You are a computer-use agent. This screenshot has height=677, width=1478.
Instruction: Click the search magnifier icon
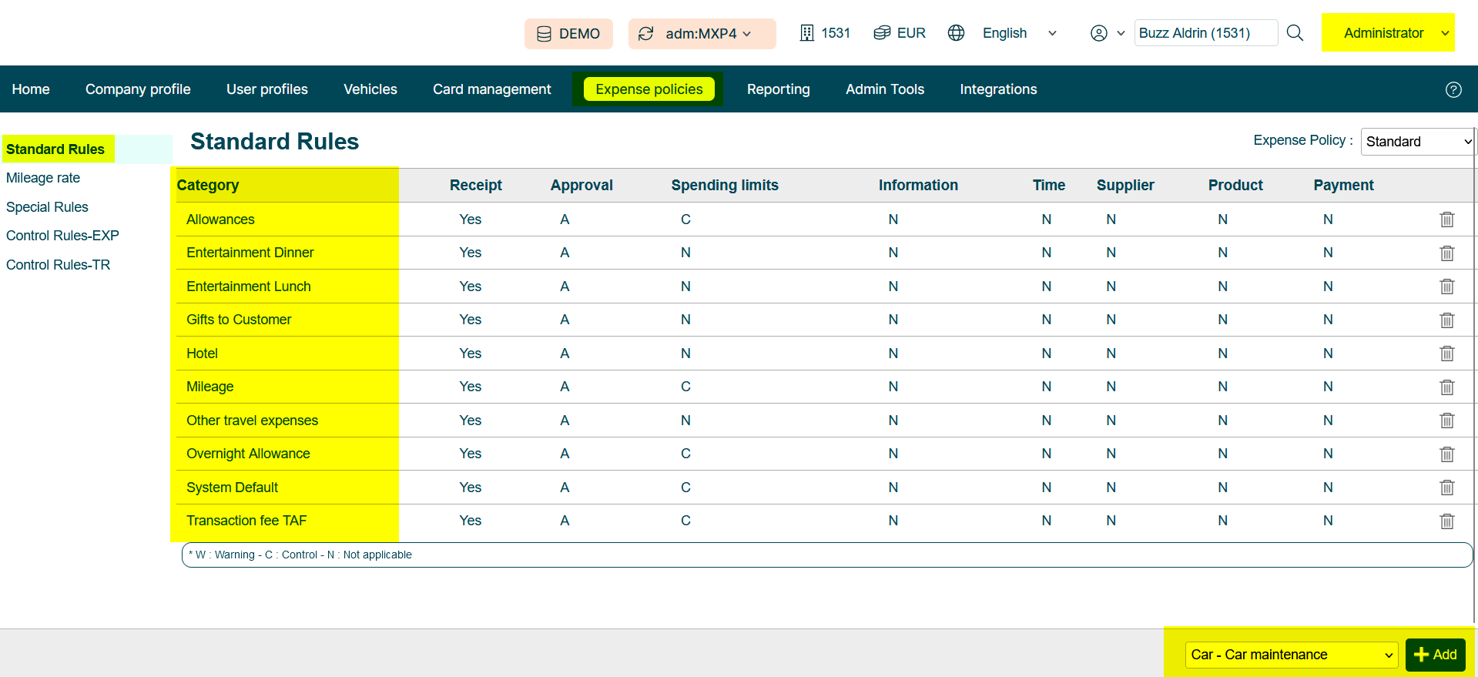pyautogui.click(x=1295, y=33)
